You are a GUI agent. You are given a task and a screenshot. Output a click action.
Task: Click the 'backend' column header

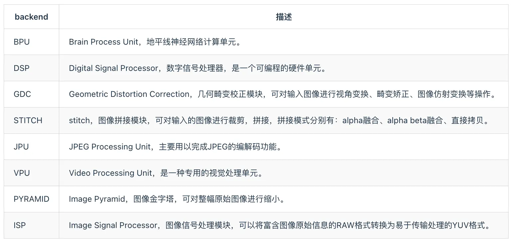[x=31, y=17]
